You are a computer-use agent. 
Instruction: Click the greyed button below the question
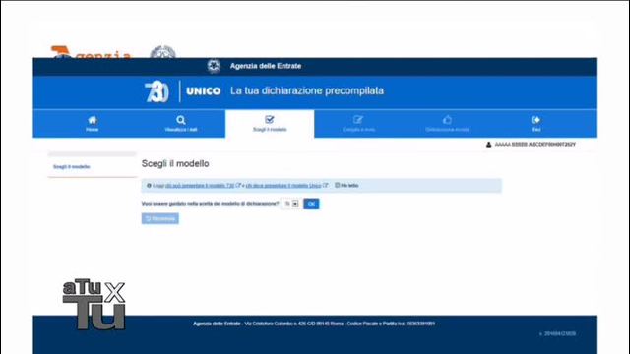[159, 218]
